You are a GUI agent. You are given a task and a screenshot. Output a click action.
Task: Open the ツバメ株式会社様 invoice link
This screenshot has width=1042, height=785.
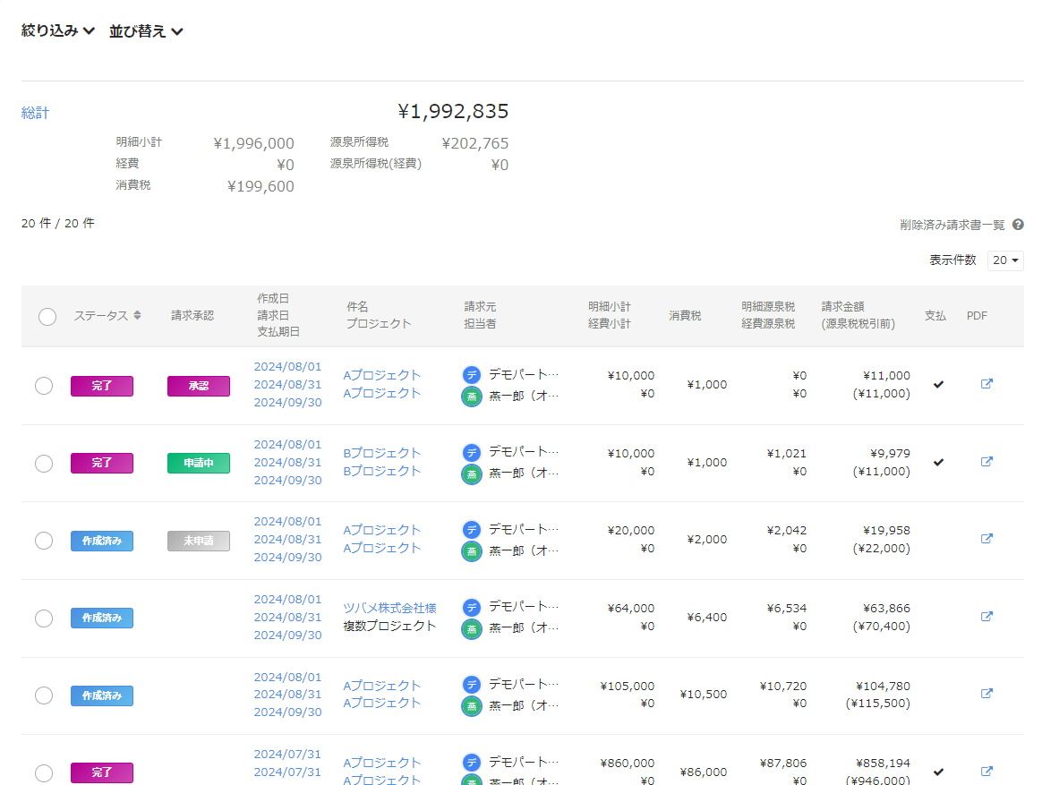click(x=389, y=608)
